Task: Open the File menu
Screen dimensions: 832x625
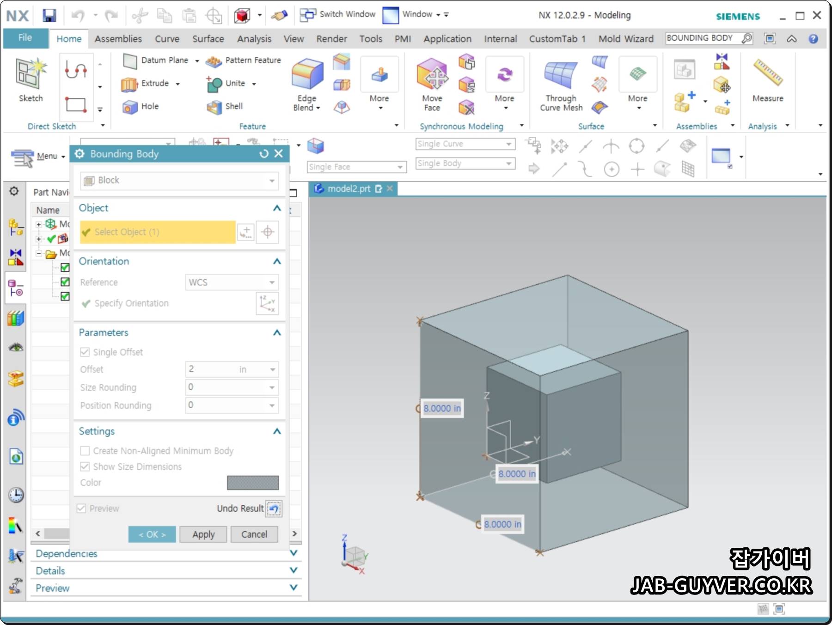Action: [x=25, y=38]
